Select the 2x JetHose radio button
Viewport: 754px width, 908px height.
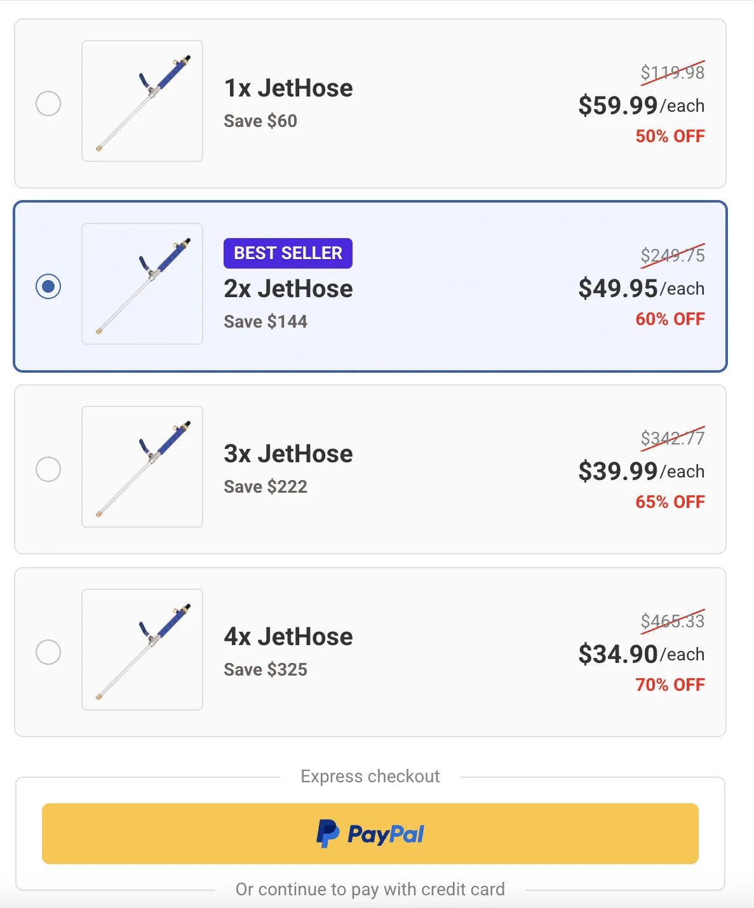[x=48, y=286]
